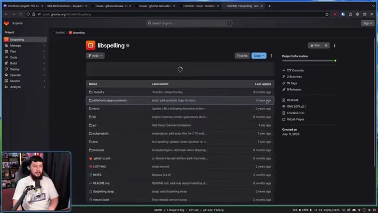
Task: Open the blue Code dropdown button
Action: coord(259,56)
